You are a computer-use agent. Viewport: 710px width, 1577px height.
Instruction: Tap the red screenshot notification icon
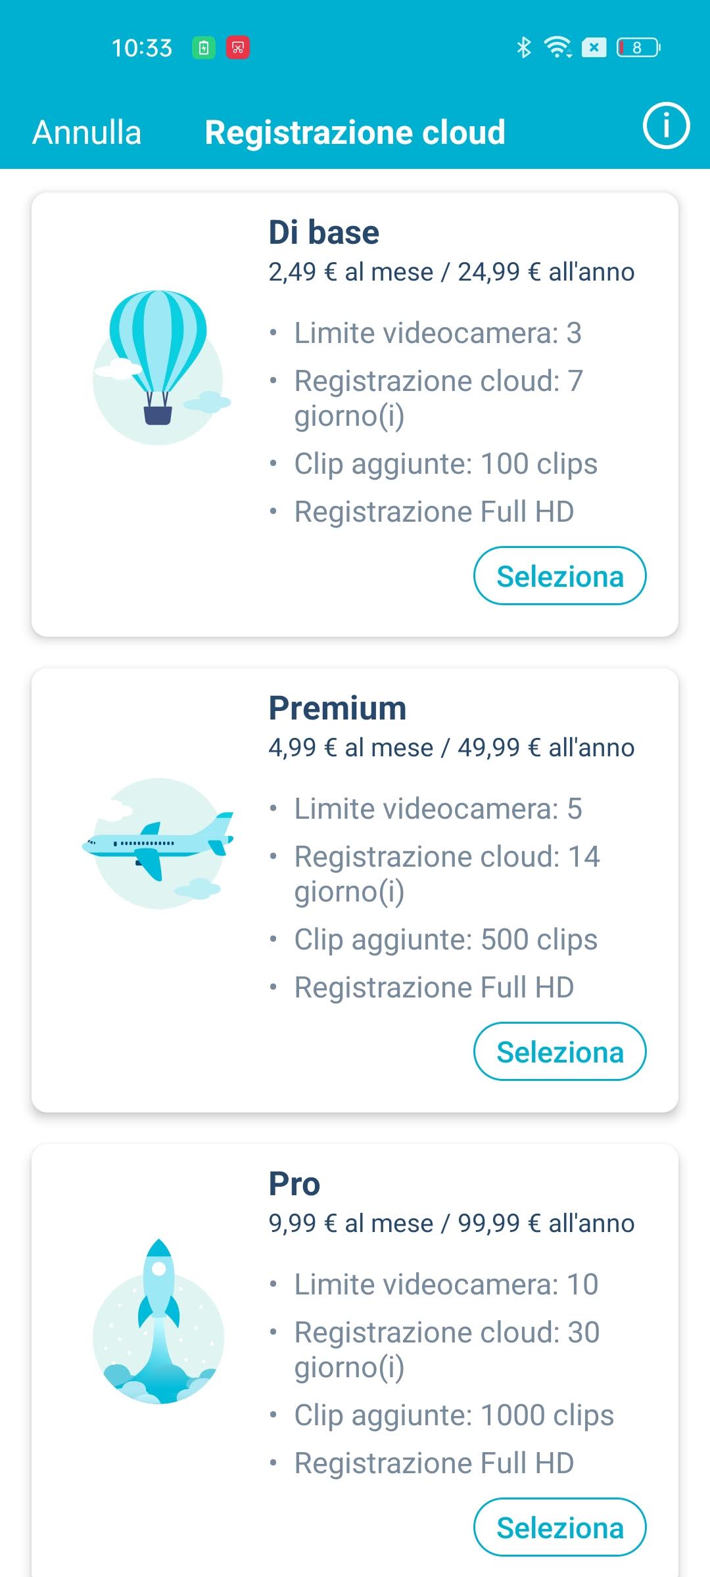click(x=238, y=47)
